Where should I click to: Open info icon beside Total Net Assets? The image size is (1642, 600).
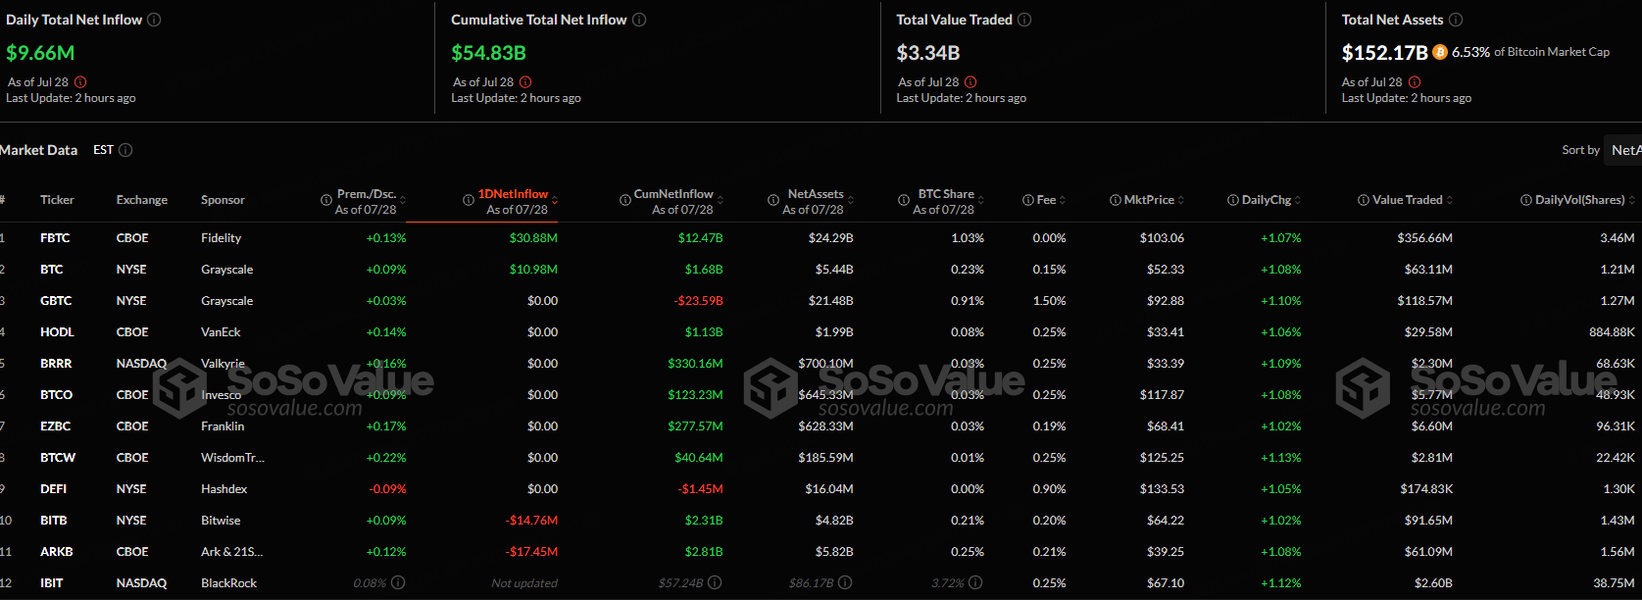click(x=1456, y=20)
